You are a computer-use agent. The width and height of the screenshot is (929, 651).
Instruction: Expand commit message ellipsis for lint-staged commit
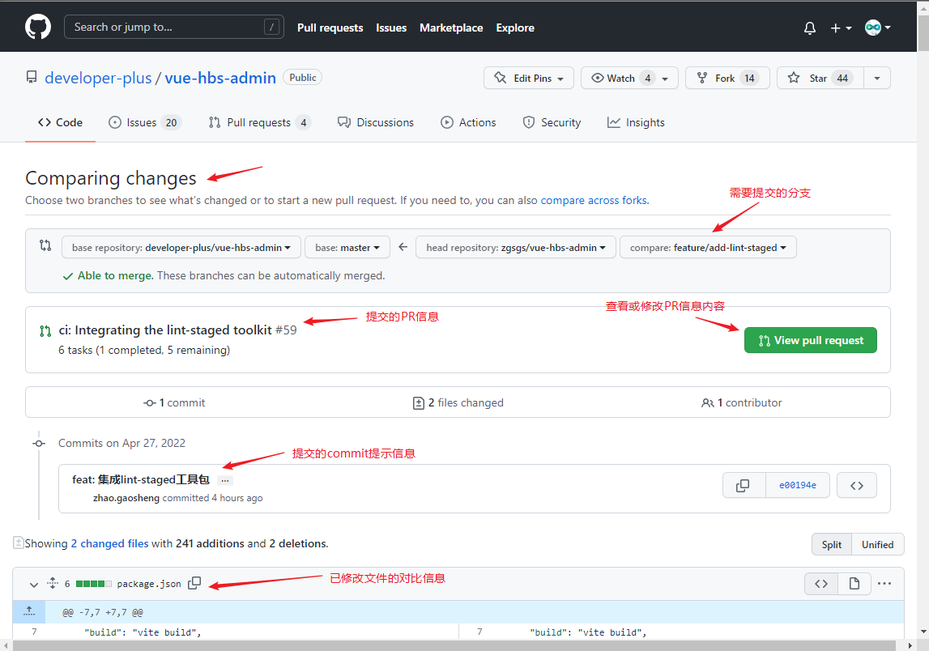[225, 480]
